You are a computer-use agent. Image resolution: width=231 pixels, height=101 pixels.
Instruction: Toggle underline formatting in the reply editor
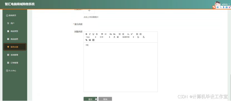(x=93, y=34)
